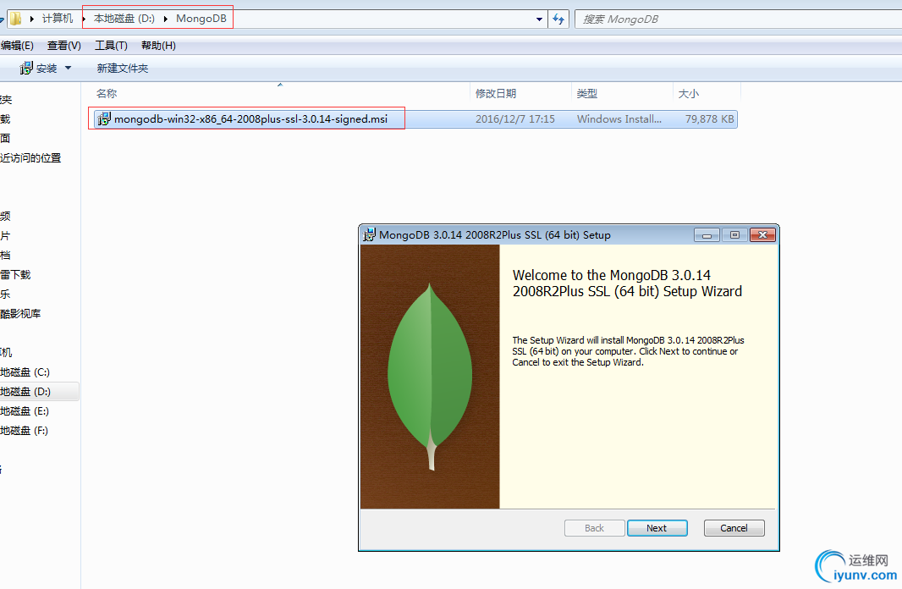This screenshot has width=902, height=589.
Task: Select MongoDB in the address breadcrumb
Action: 201,19
